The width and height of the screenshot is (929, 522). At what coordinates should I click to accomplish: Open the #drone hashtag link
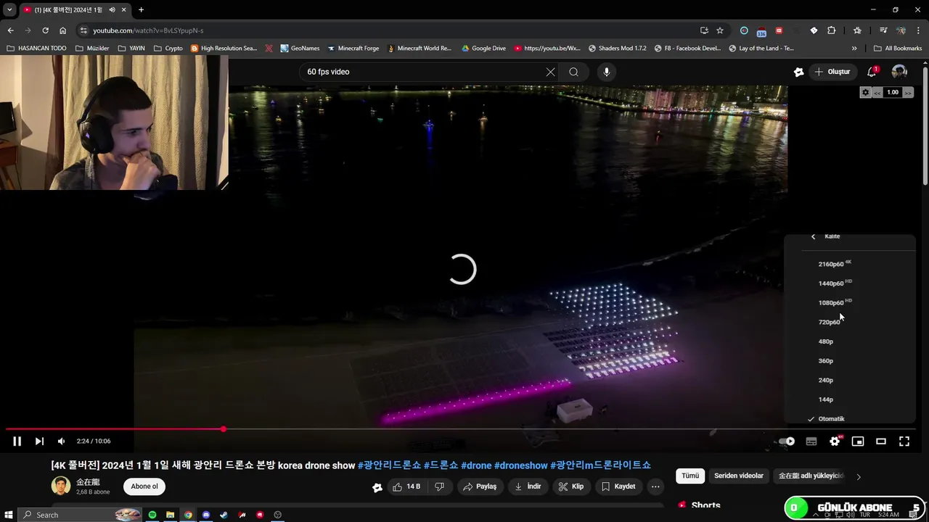(x=476, y=465)
